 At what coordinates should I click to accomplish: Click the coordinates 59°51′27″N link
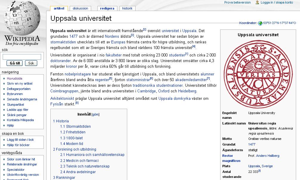tap(279, 23)
